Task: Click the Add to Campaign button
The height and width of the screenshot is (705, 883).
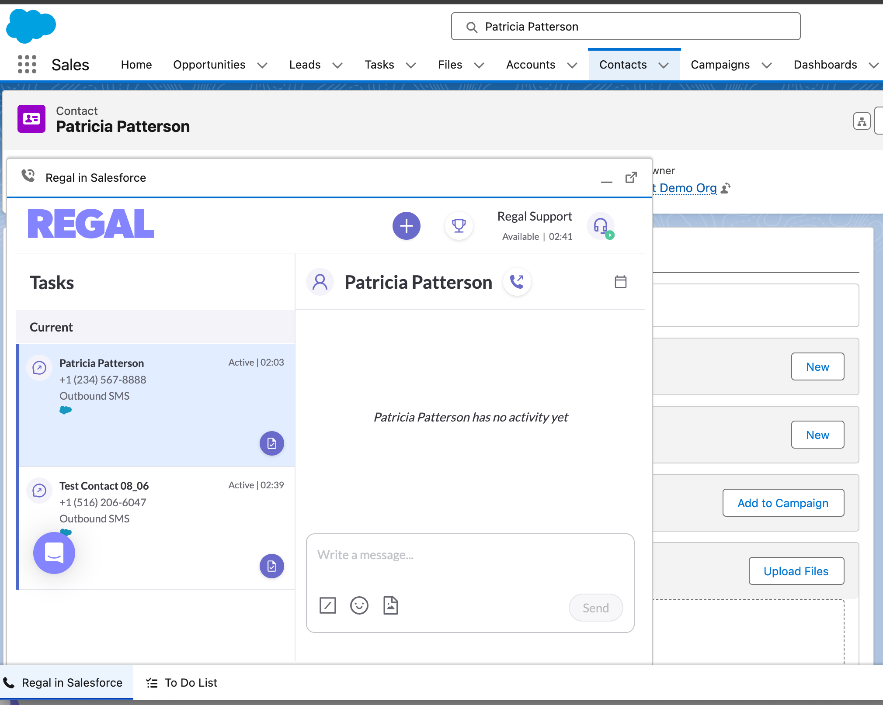Action: click(x=783, y=503)
